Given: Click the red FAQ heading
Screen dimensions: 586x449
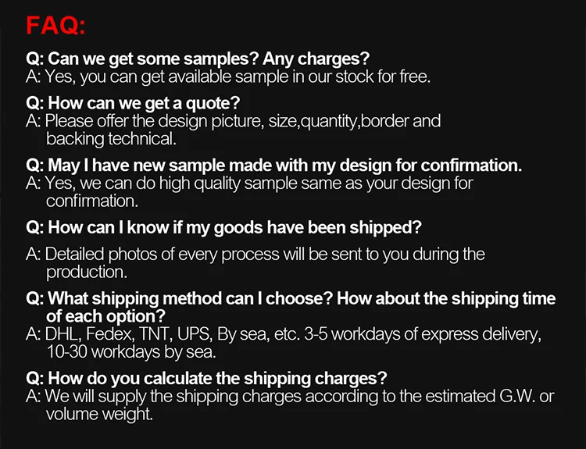Looking at the screenshot, I should coord(55,25).
